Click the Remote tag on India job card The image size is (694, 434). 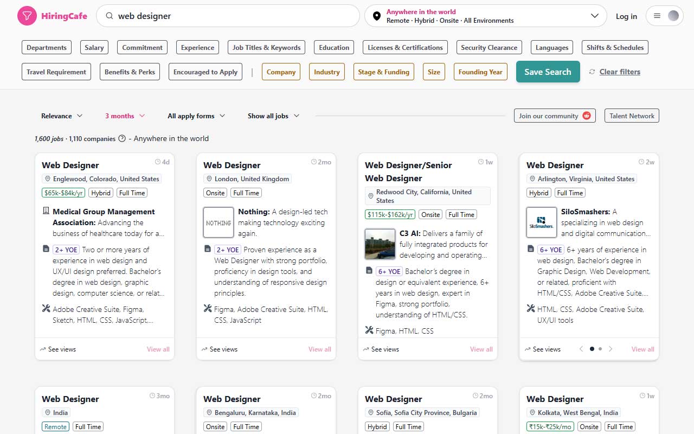coord(55,426)
